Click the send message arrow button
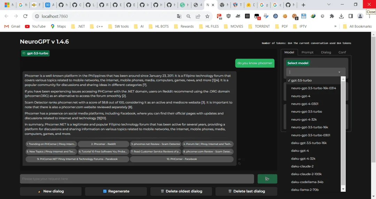376x199 pixels. tap(267, 179)
